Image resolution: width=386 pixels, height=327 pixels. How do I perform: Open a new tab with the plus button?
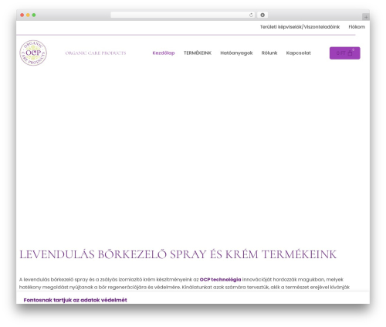[x=366, y=17]
